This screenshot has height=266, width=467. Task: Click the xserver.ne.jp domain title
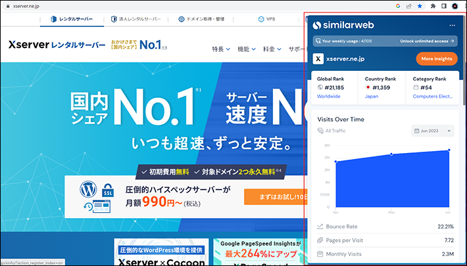pos(345,59)
